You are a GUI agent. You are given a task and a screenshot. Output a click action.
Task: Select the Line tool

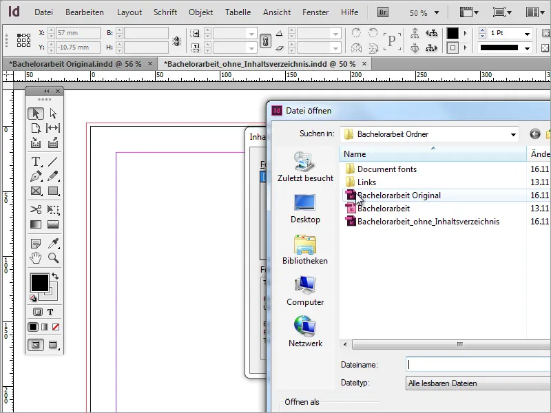pos(53,162)
